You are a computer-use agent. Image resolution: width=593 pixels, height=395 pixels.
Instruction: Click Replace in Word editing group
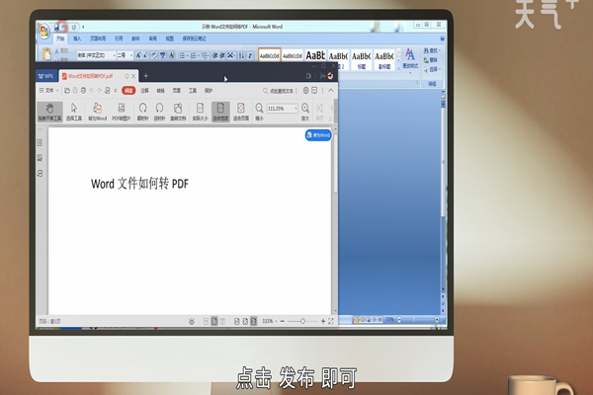click(431, 59)
